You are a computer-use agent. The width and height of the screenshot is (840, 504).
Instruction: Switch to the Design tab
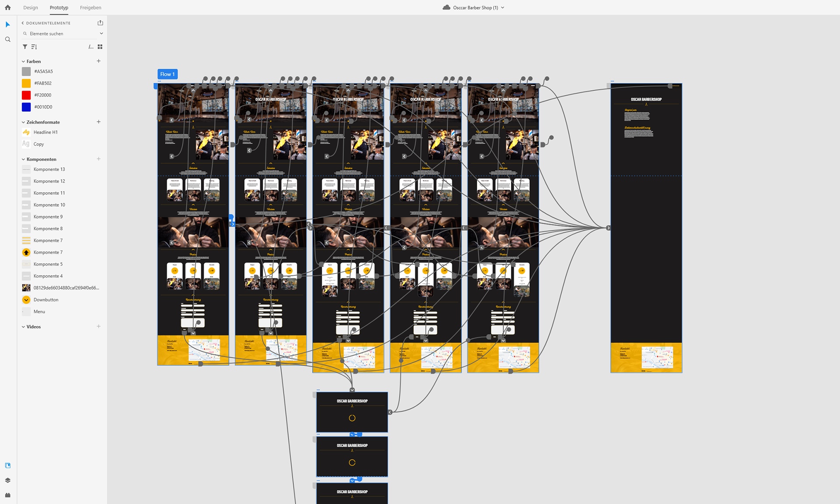(x=31, y=7)
